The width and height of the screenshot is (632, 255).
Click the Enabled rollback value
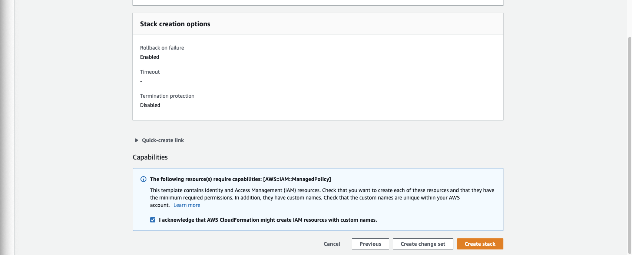tap(150, 57)
